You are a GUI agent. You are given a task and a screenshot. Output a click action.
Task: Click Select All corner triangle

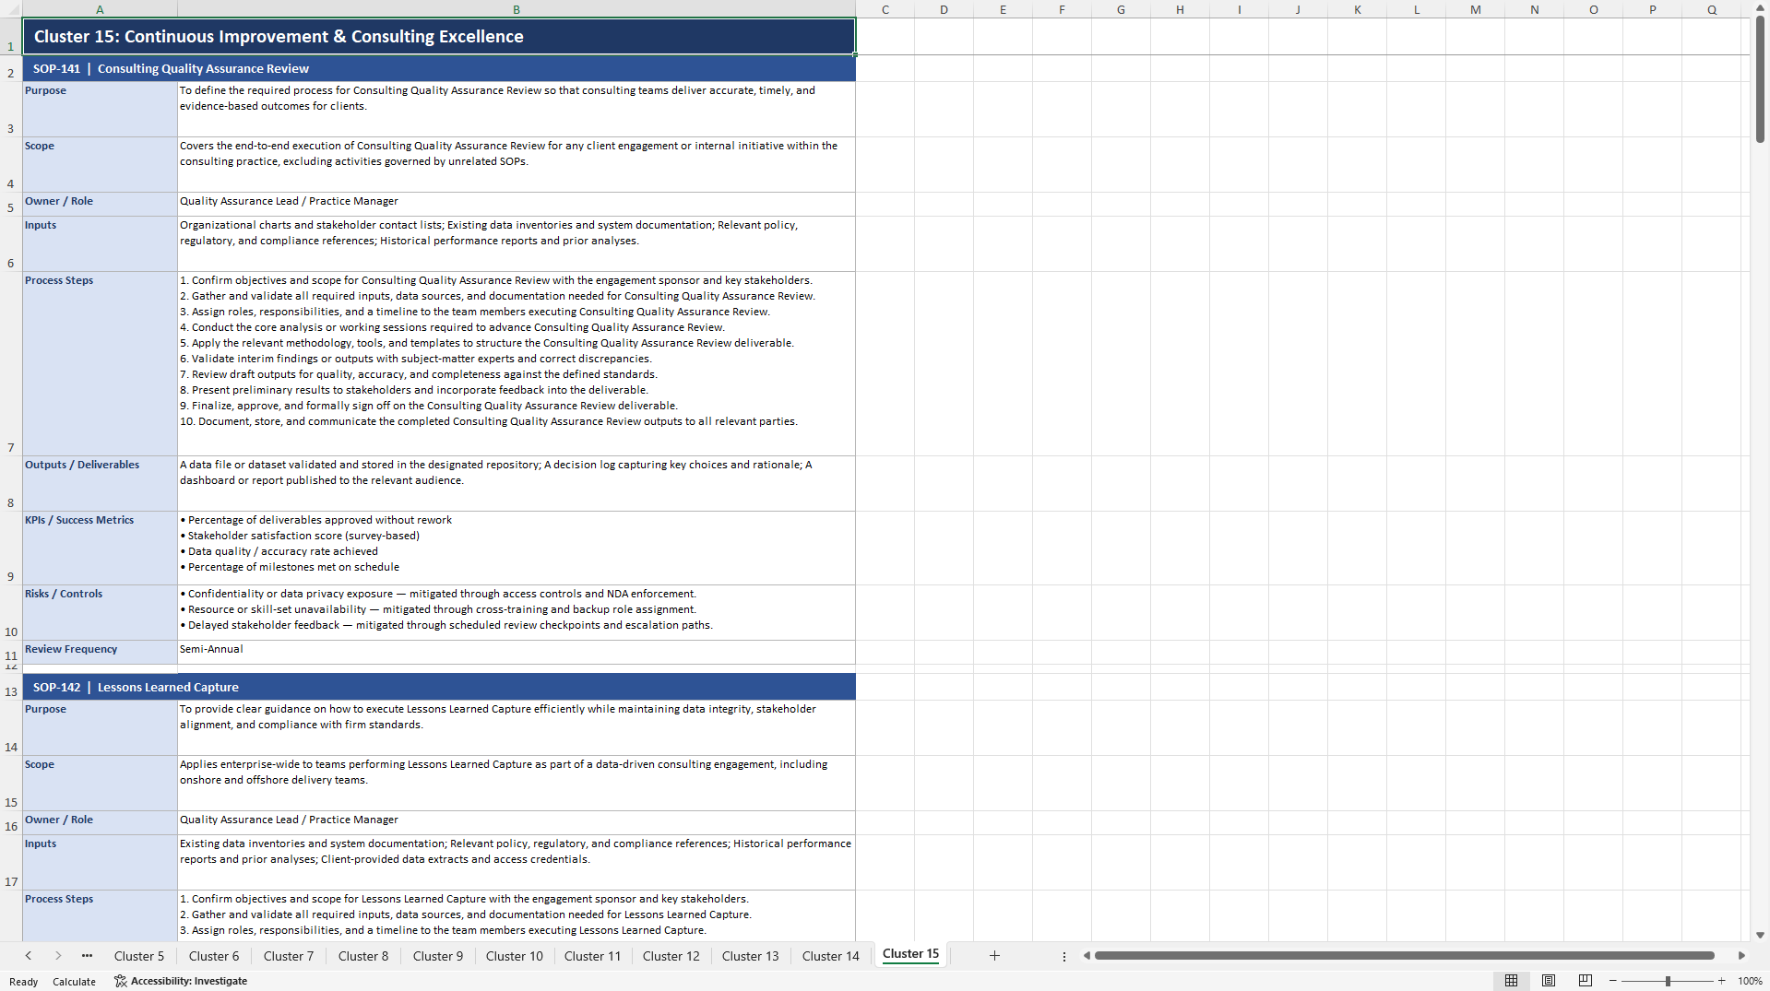point(11,9)
